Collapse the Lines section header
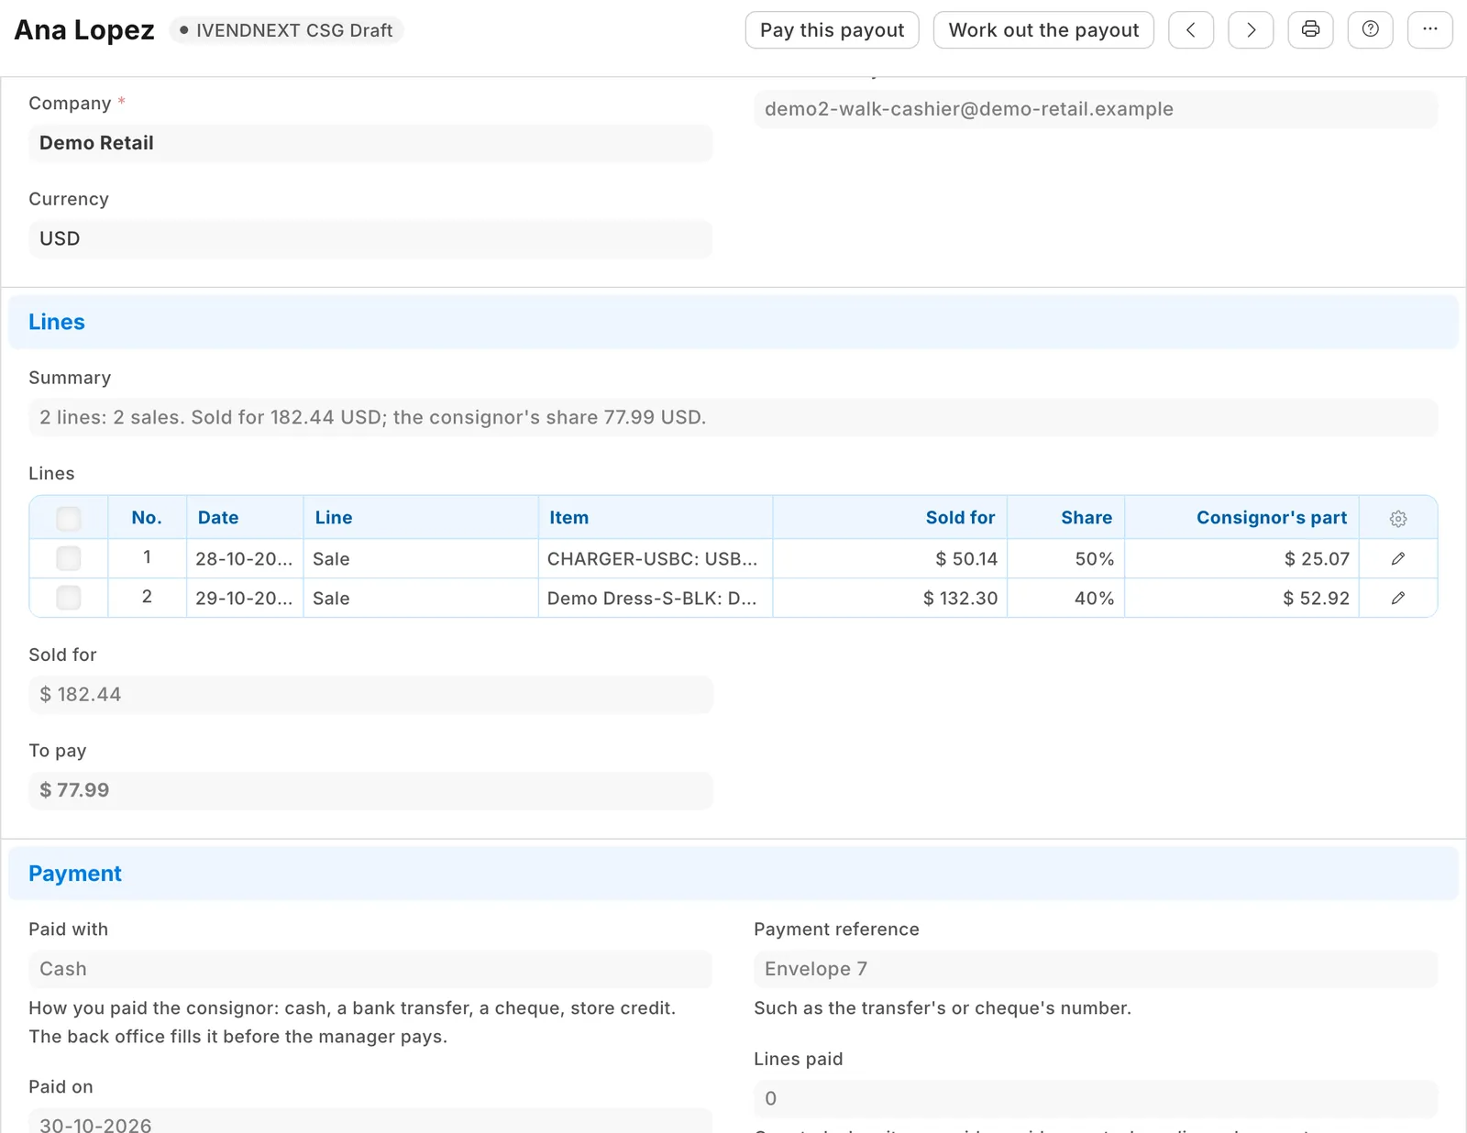Image resolution: width=1467 pixels, height=1133 pixels. point(733,322)
